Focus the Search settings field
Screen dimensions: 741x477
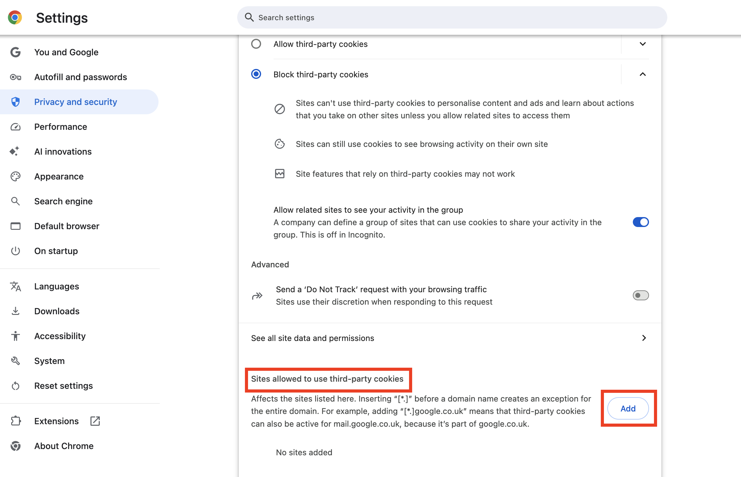pyautogui.click(x=452, y=17)
